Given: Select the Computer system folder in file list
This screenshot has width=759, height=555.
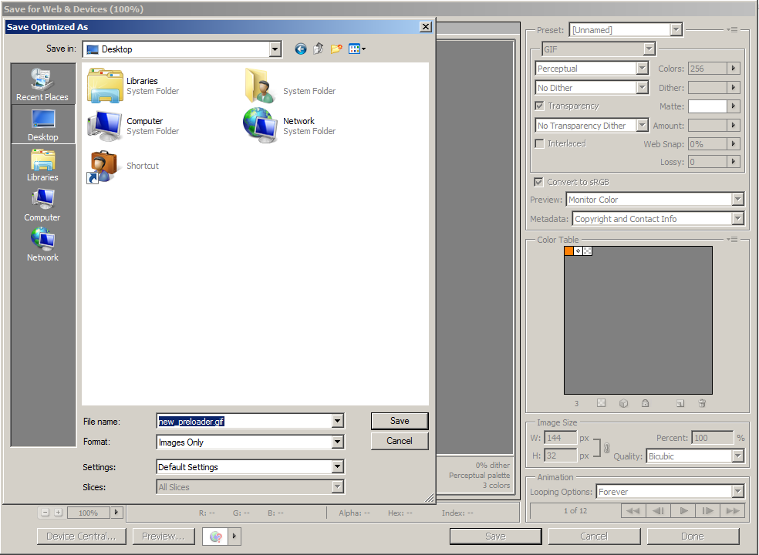Looking at the screenshot, I should coord(133,126).
